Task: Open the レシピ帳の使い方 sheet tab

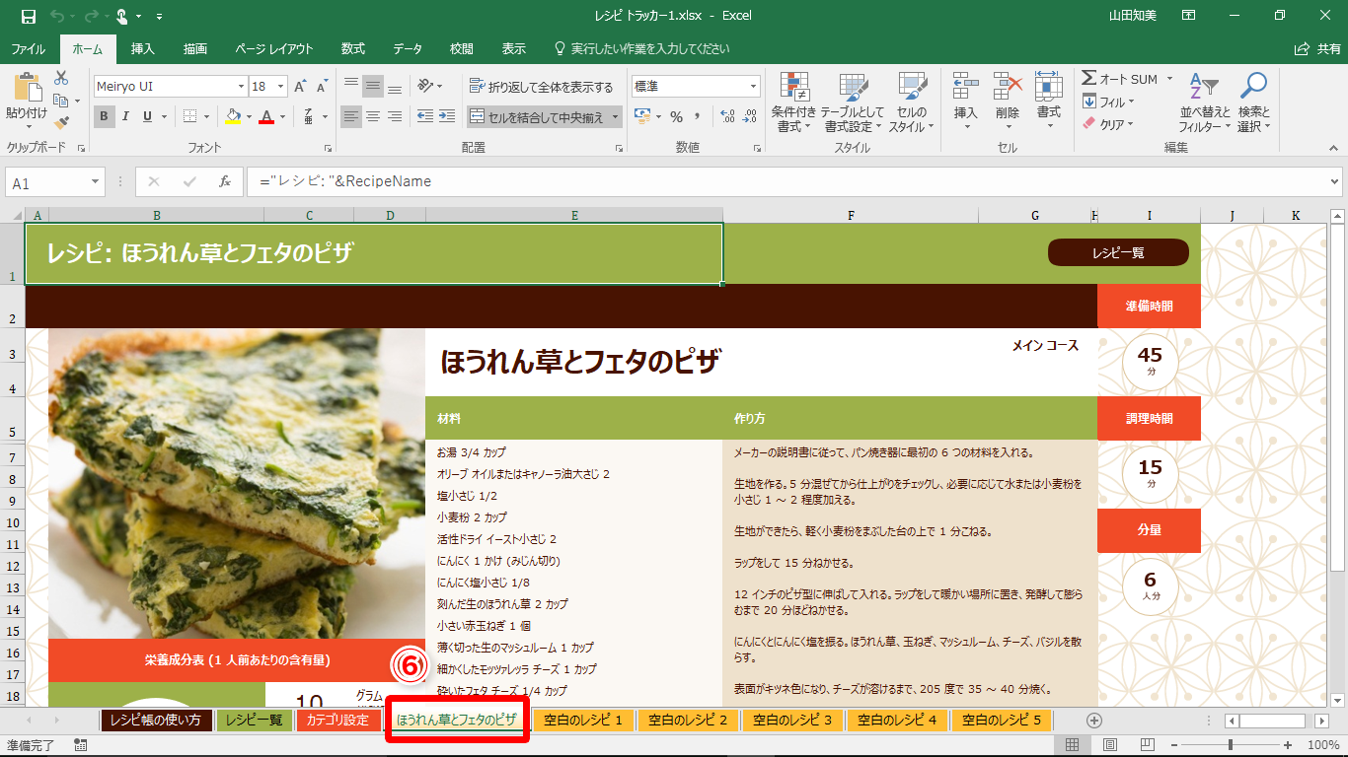Action: (x=156, y=720)
